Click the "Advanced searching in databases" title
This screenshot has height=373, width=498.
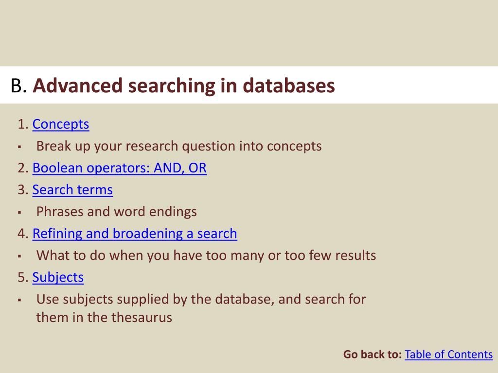pyautogui.click(x=184, y=86)
